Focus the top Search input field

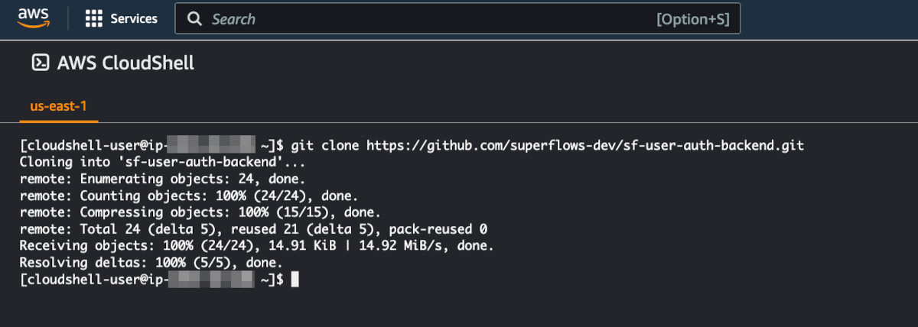click(x=457, y=19)
